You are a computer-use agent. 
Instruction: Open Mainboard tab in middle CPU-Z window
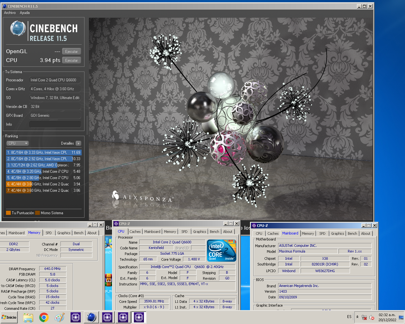pos(152,232)
